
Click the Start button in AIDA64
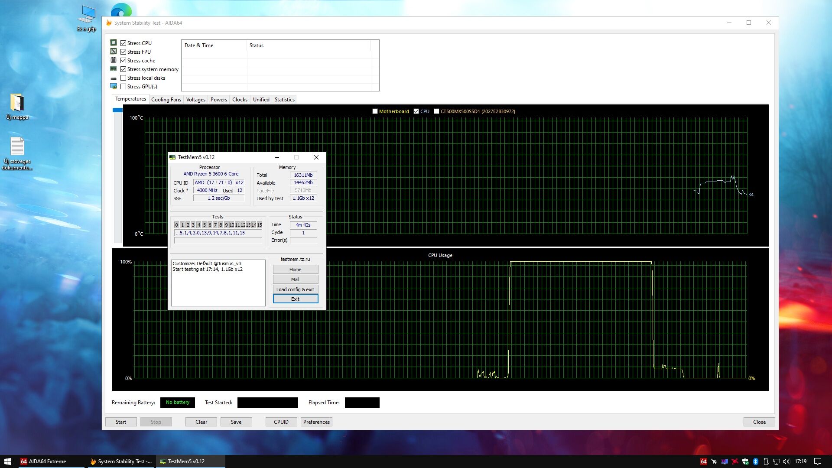pos(121,422)
